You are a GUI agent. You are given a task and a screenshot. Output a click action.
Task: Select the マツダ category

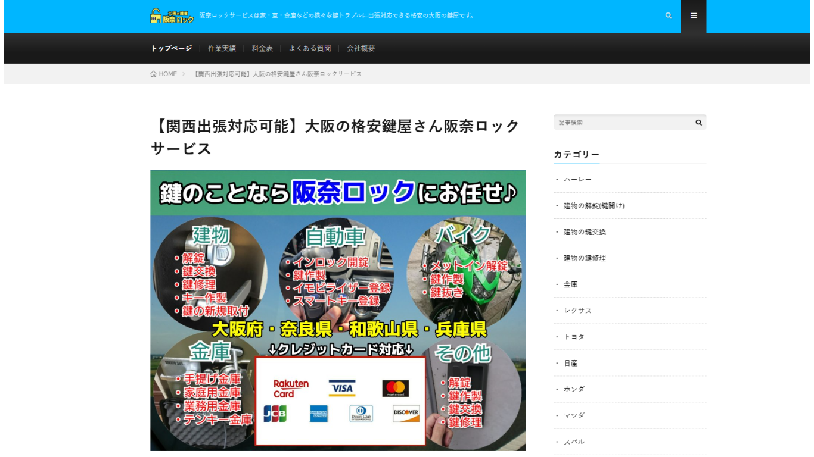(x=574, y=415)
